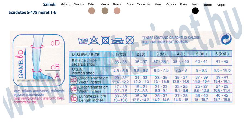245x136 pixels.
Task: Click the '4 (L)' size column header
Action: 181,54
